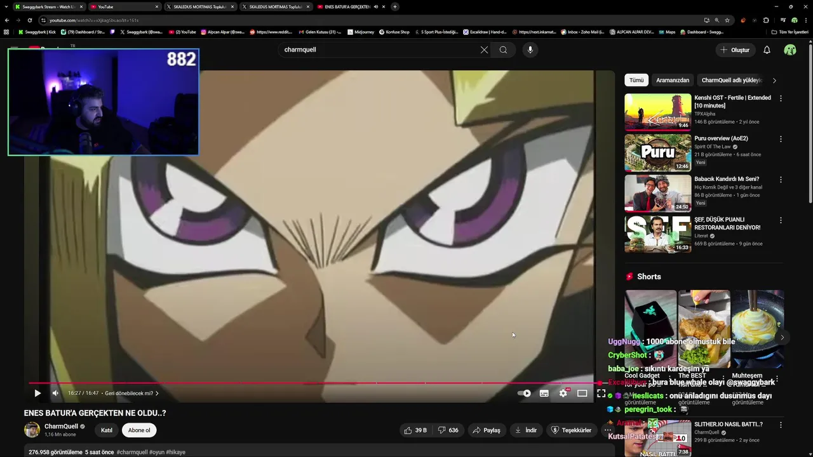Screen dimensions: 813x457
Task: Click the #charmquell hashtag
Action: [x=132, y=452]
